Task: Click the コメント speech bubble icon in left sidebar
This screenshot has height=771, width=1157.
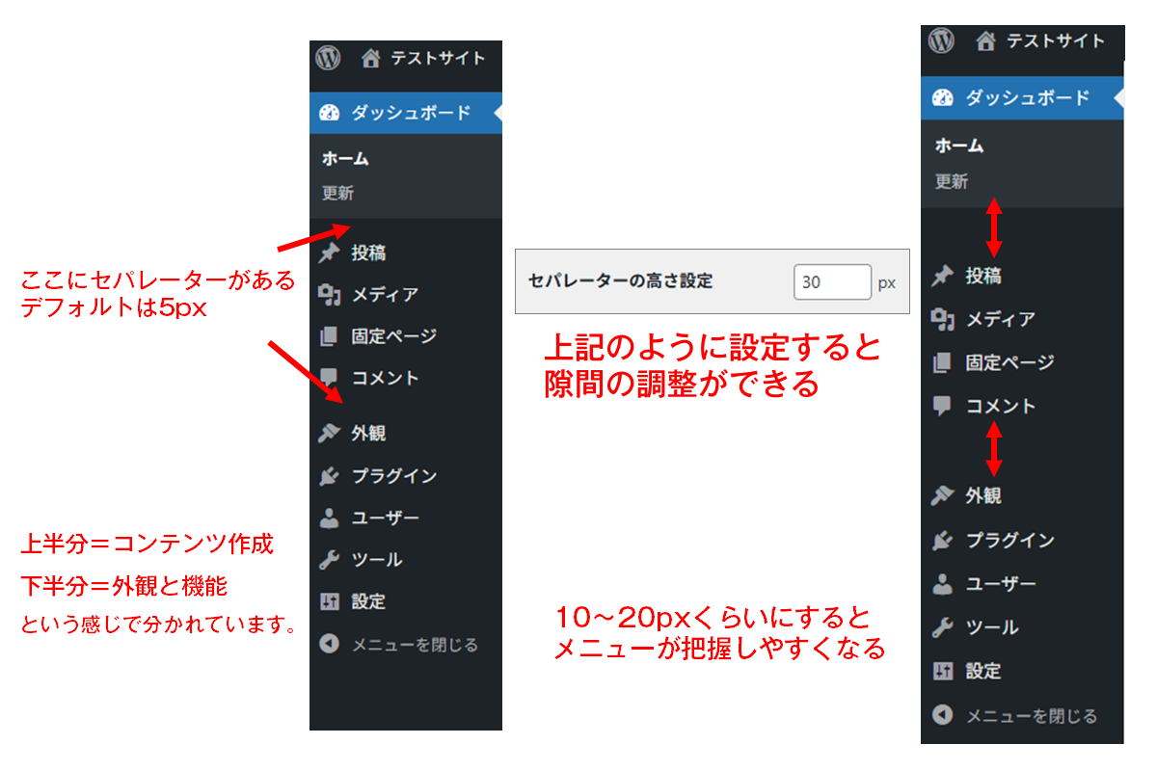Action: 329,378
